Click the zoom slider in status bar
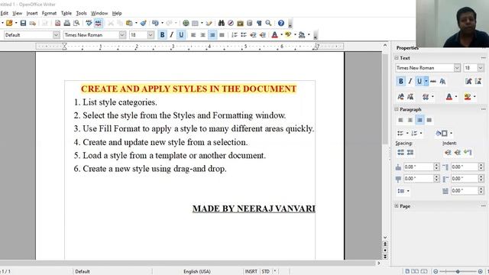Image resolution: width=489 pixels, height=275 pixels. pyautogui.click(x=458, y=272)
